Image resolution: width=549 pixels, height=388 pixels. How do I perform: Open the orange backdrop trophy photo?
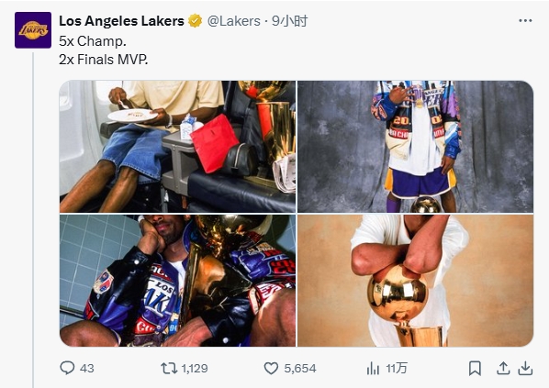point(415,281)
